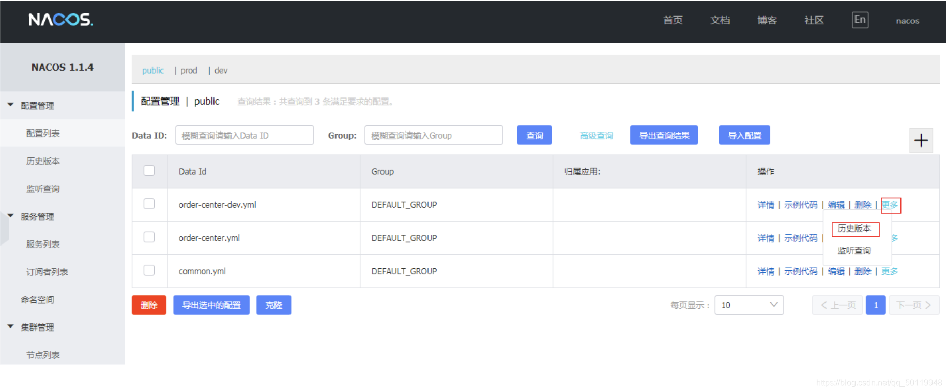Open 详情 for common.yml
Image resolution: width=947 pixels, height=392 pixels.
766,271
